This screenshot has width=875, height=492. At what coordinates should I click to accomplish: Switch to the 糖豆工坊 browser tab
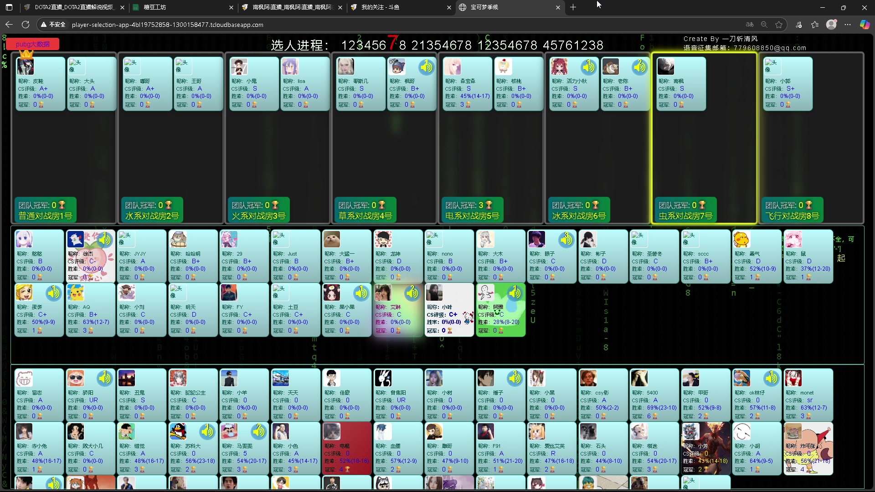pyautogui.click(x=182, y=7)
